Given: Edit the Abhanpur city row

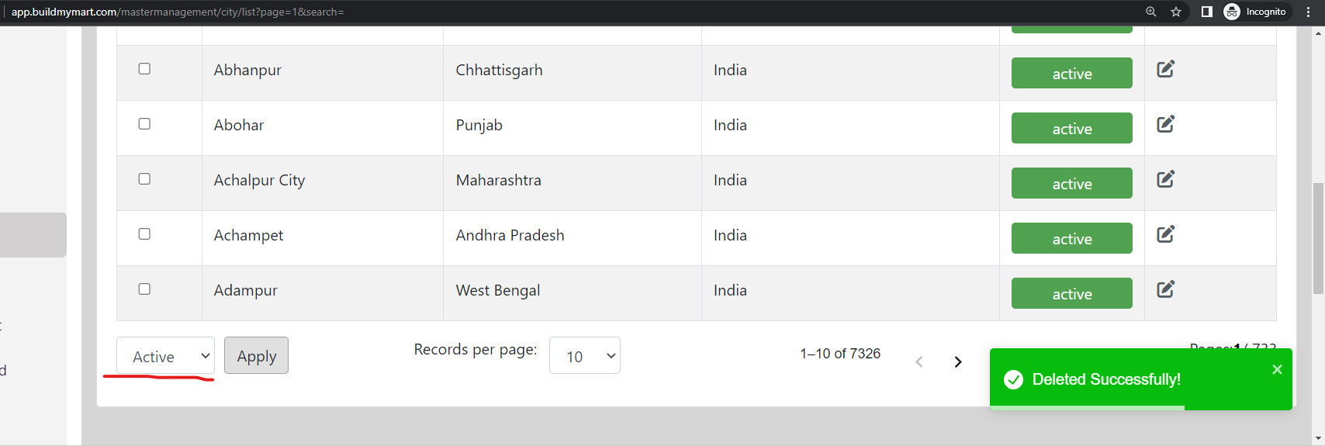Looking at the screenshot, I should point(1165,69).
